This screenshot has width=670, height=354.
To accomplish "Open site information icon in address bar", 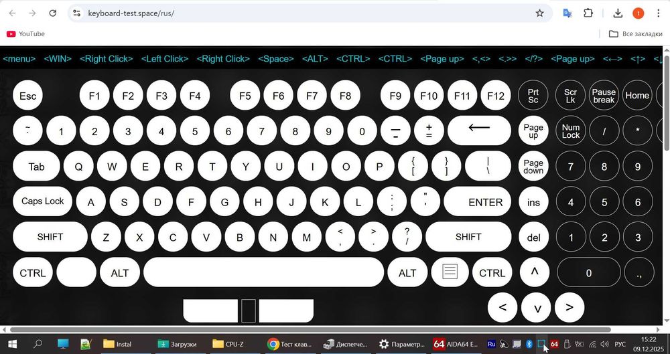I will [77, 13].
